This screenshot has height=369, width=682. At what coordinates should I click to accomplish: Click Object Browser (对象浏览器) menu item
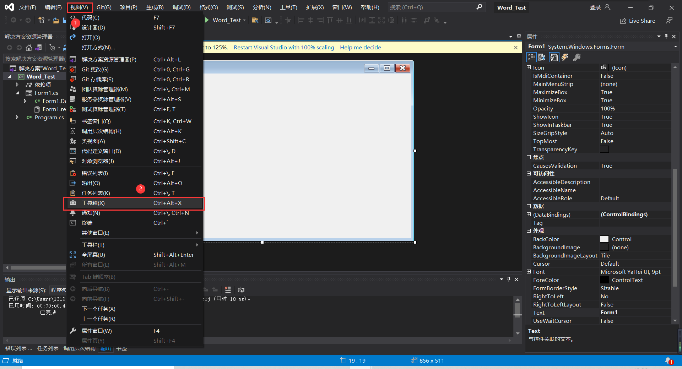click(x=134, y=161)
